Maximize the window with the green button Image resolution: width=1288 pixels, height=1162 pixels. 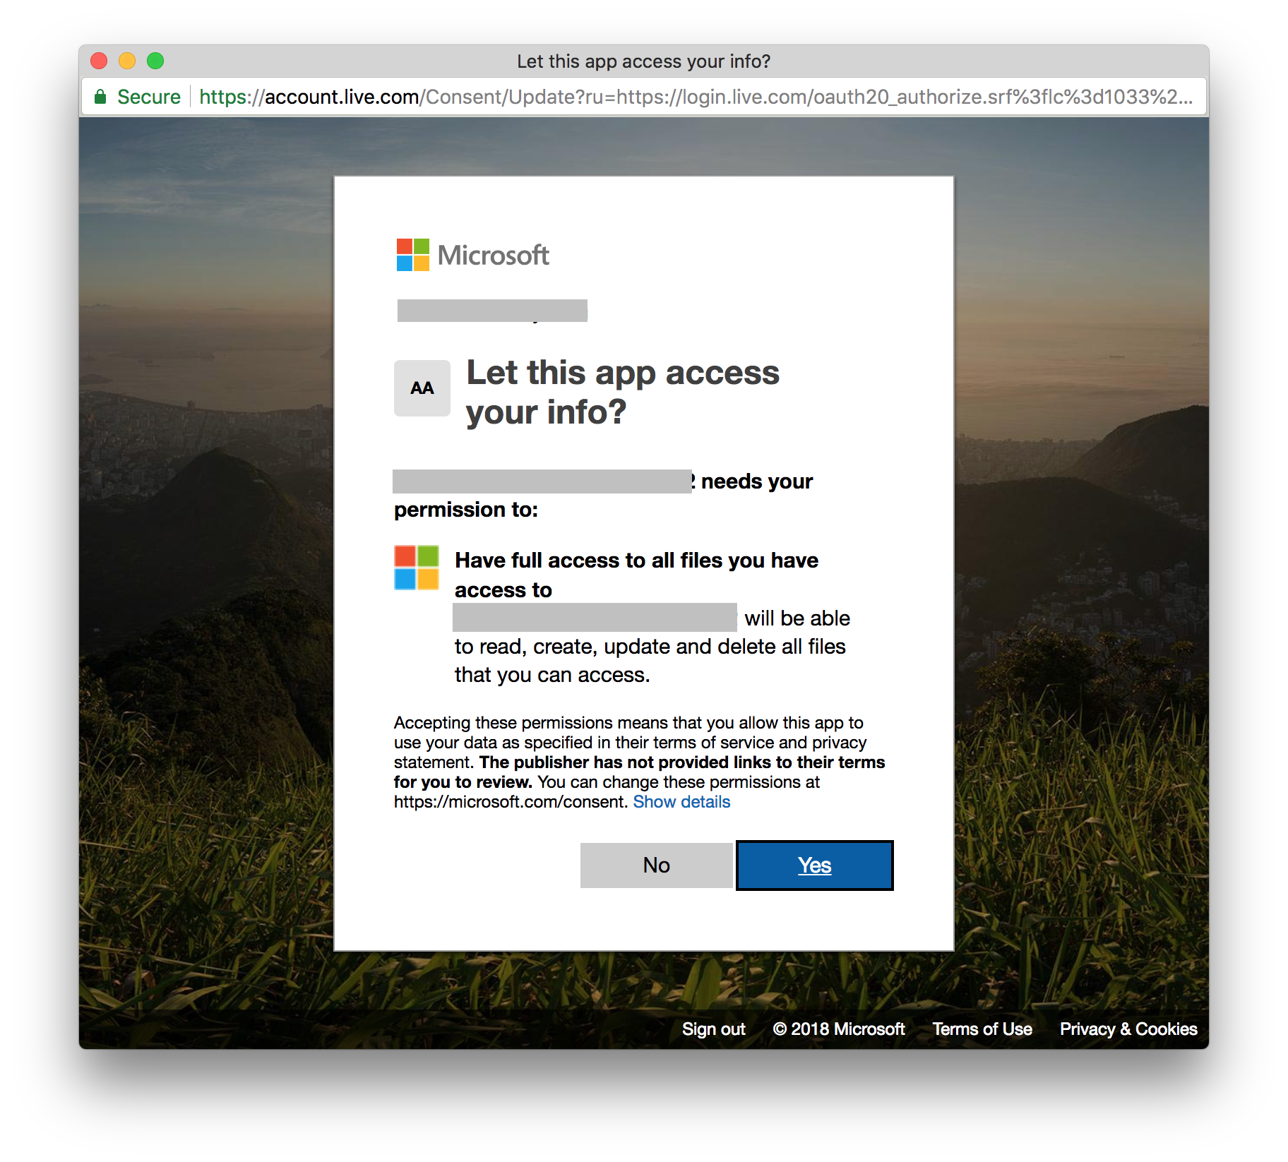(155, 61)
